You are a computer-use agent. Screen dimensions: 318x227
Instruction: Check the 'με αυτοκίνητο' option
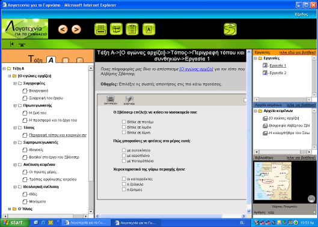click(x=124, y=150)
